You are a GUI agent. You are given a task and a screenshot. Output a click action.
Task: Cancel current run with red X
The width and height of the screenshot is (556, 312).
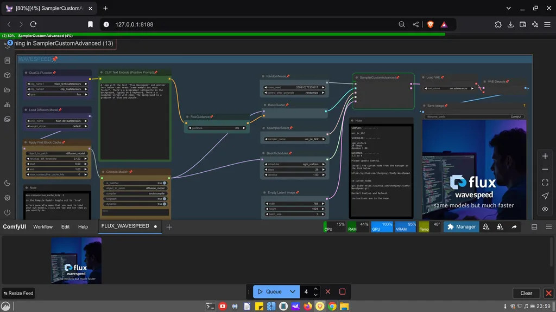coord(328,291)
